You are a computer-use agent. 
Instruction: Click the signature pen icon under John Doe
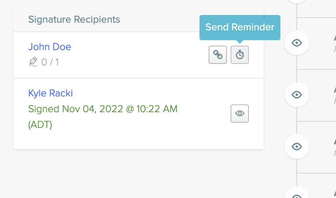[x=33, y=62]
